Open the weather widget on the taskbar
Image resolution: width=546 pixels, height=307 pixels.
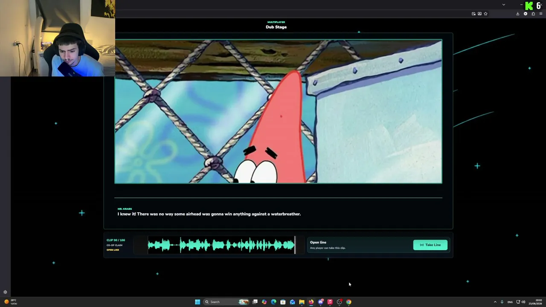[x=10, y=302]
